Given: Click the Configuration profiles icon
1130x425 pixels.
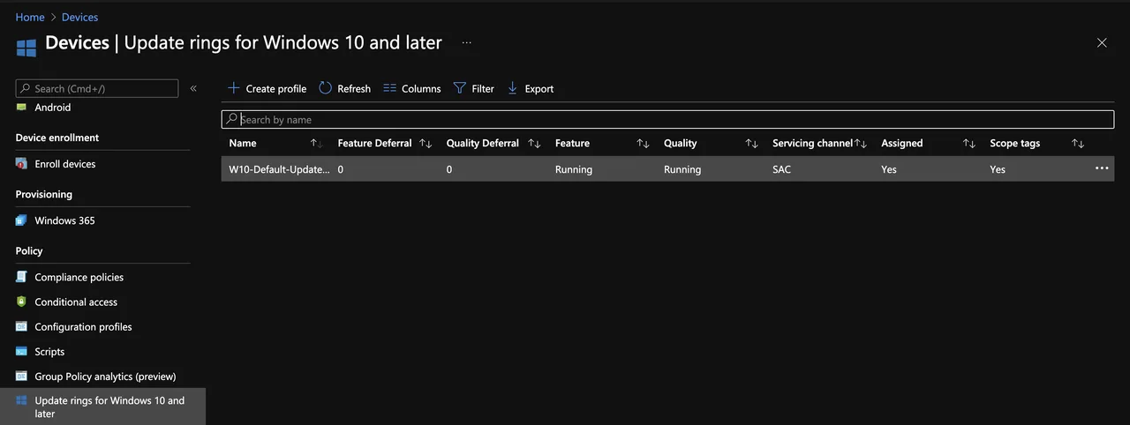Looking at the screenshot, I should click(21, 326).
